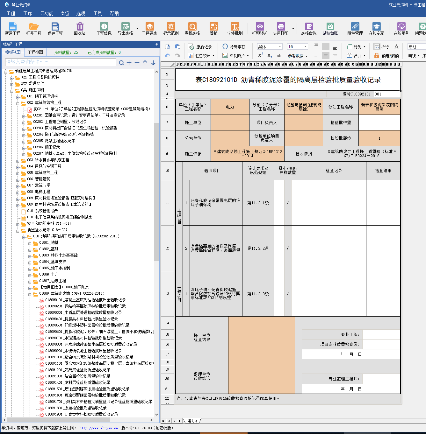Click the 原始记录 button
The image size is (426, 434).
200,47
